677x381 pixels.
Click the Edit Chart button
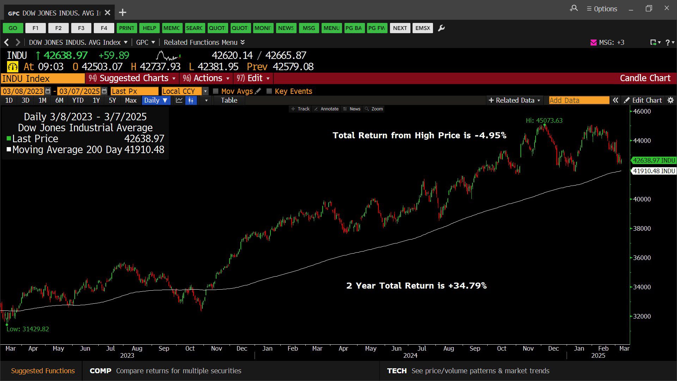[643, 100]
